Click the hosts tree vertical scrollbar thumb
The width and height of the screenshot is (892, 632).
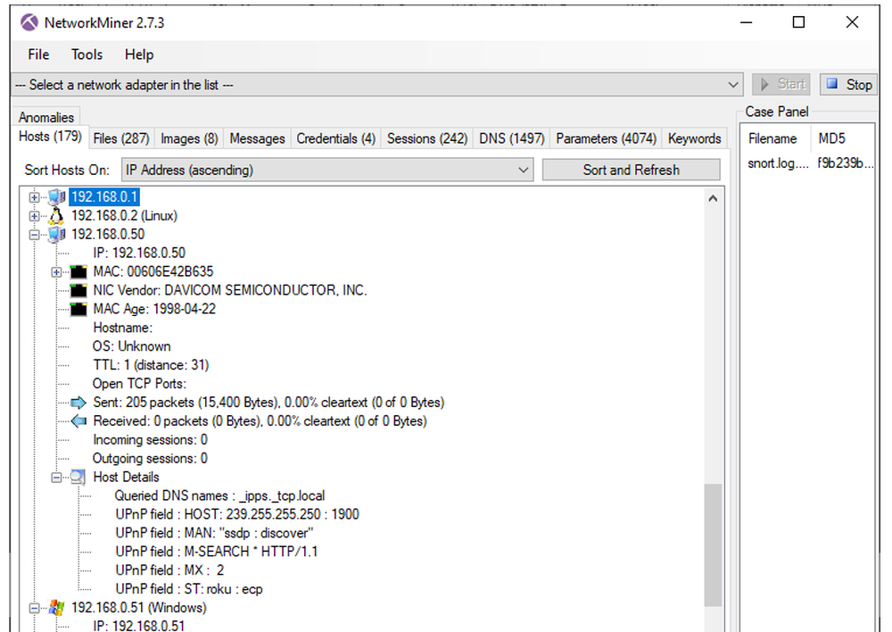point(714,545)
